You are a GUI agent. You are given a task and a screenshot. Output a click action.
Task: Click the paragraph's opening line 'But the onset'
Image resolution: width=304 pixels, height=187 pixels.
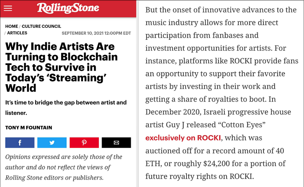(x=221, y=10)
